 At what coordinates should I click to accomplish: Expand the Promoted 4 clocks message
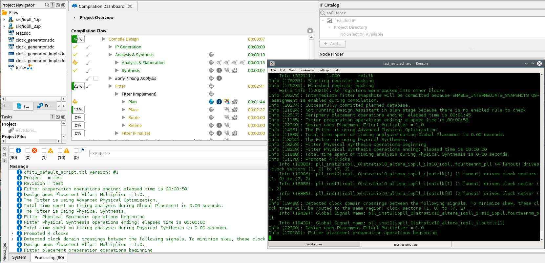tap(12, 234)
